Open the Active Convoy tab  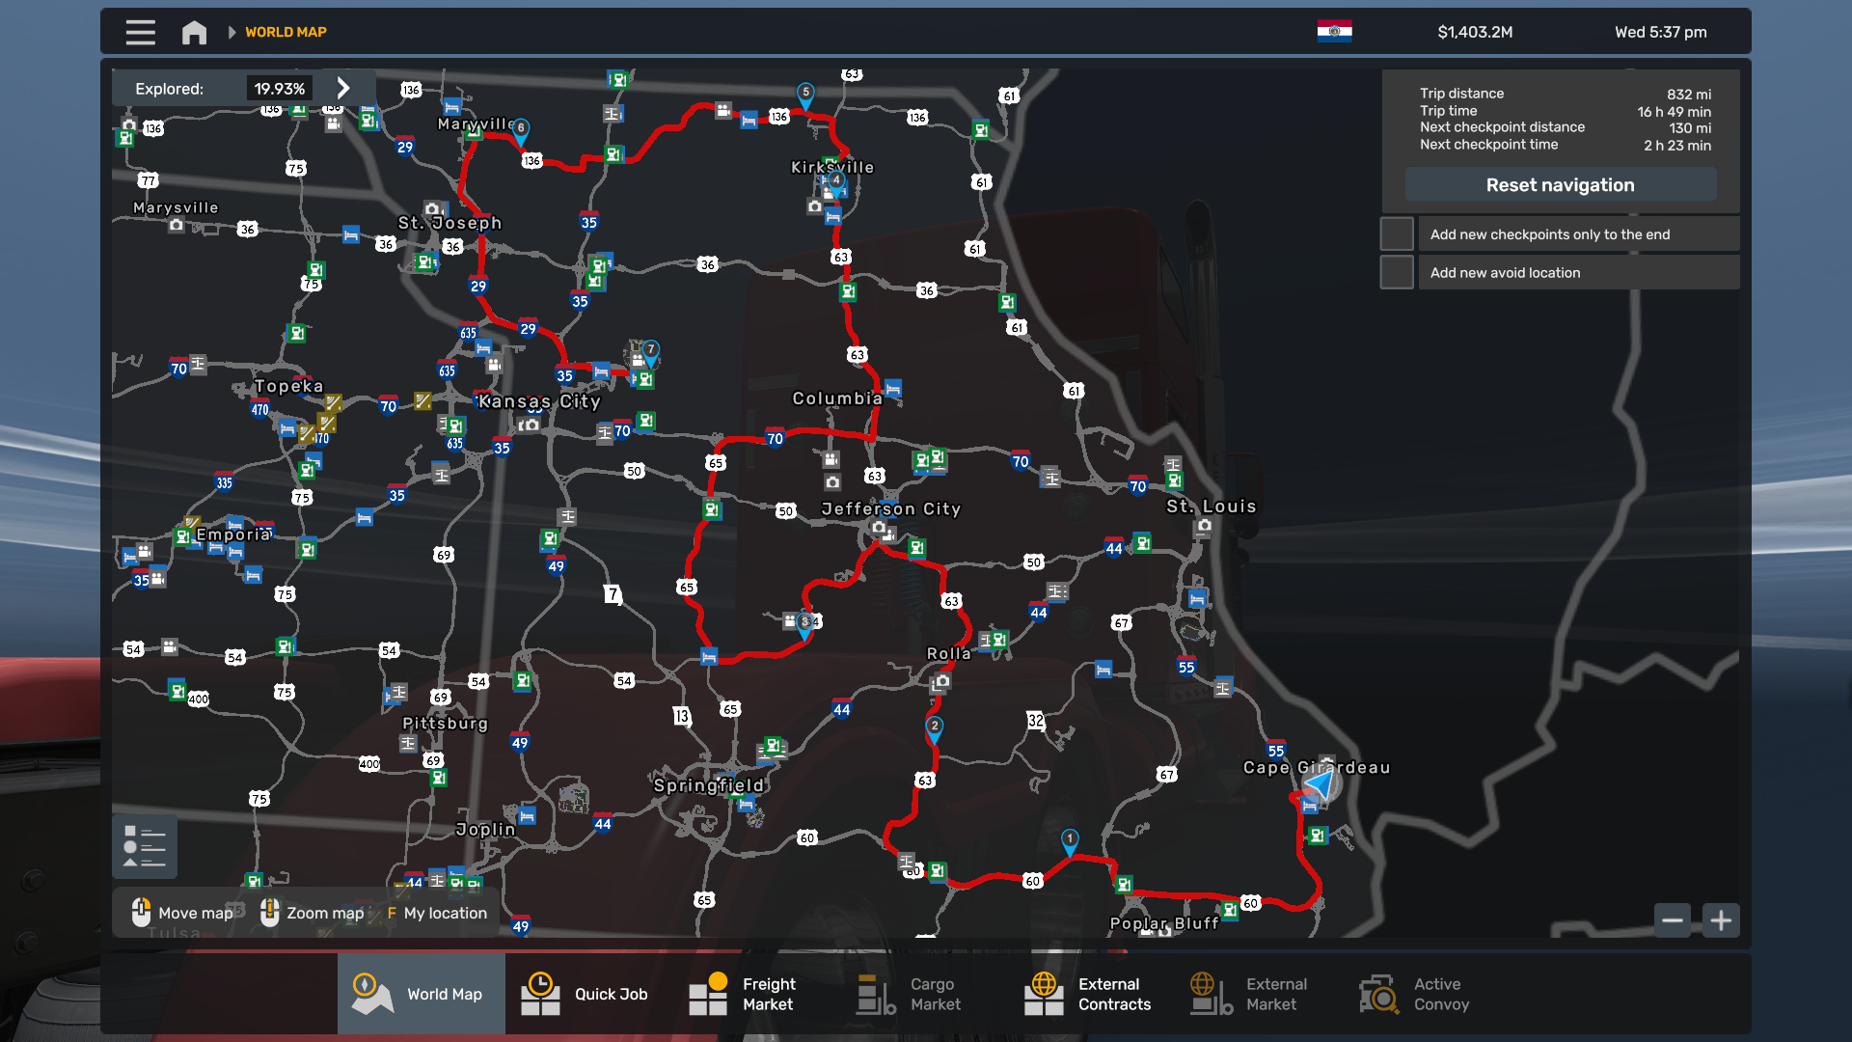click(x=1416, y=994)
